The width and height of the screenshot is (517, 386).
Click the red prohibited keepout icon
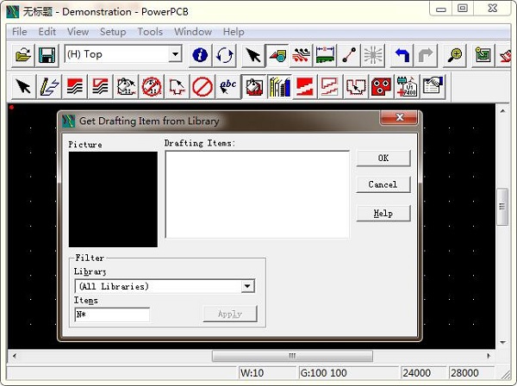pos(202,86)
